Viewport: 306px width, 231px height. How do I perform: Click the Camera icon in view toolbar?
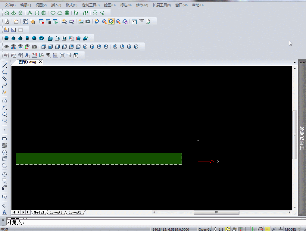tap(34, 47)
